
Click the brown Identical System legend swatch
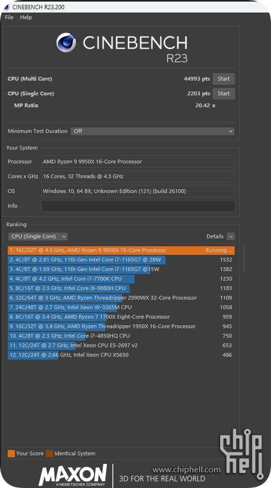click(x=49, y=453)
